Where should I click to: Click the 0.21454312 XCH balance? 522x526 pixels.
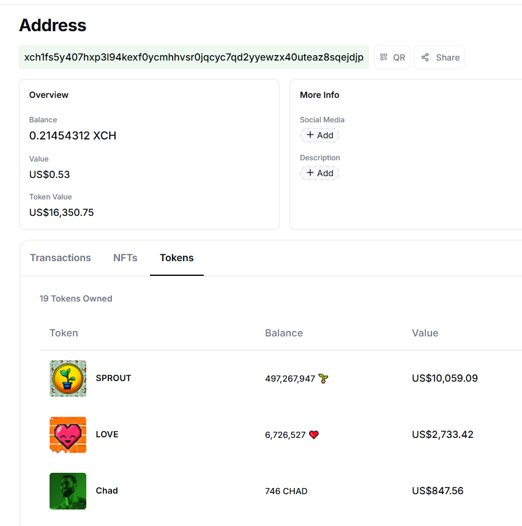(x=72, y=136)
